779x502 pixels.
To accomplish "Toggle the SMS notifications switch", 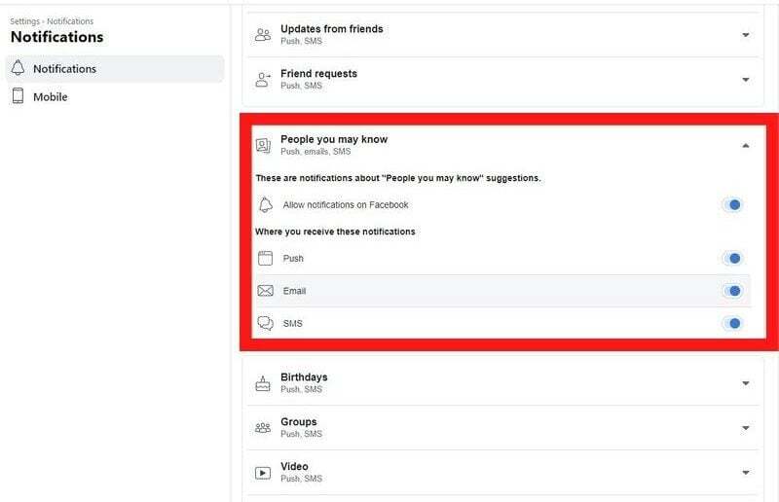I will click(x=732, y=323).
